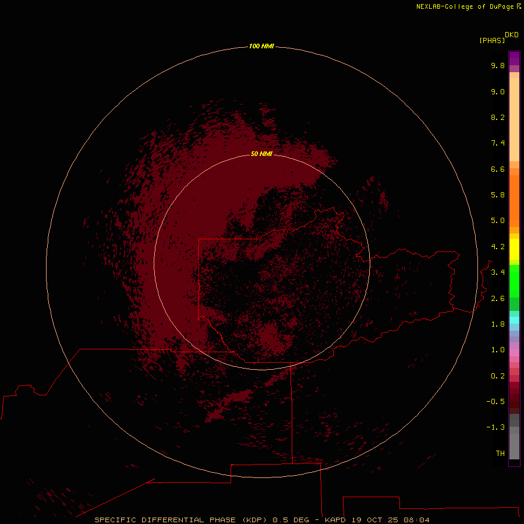Image resolution: width=524 pixels, height=524 pixels.
Task: Click the 8.2 scale value
Action: click(x=498, y=117)
